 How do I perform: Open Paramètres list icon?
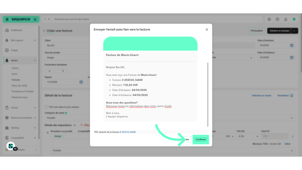291,96
